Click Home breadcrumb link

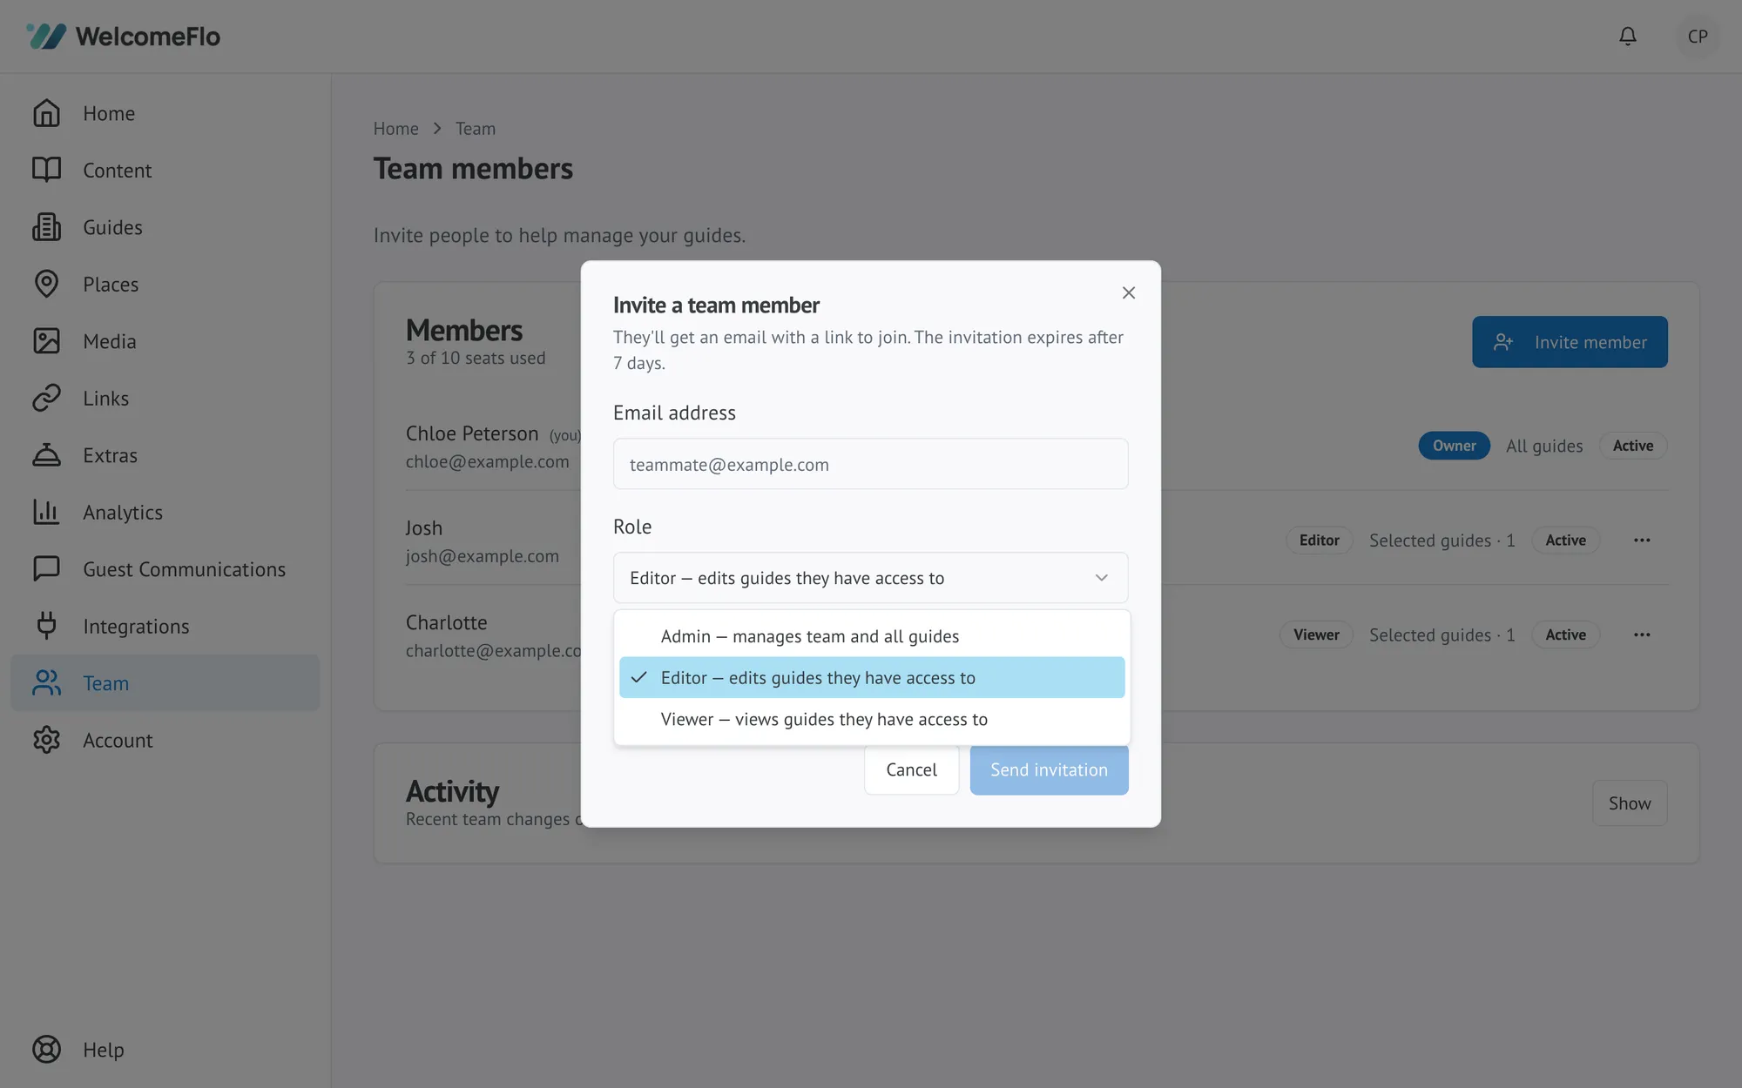396,129
